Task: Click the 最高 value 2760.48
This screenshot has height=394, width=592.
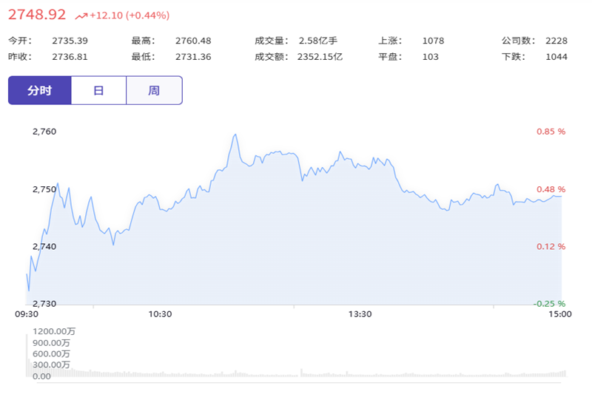Action: (193, 41)
